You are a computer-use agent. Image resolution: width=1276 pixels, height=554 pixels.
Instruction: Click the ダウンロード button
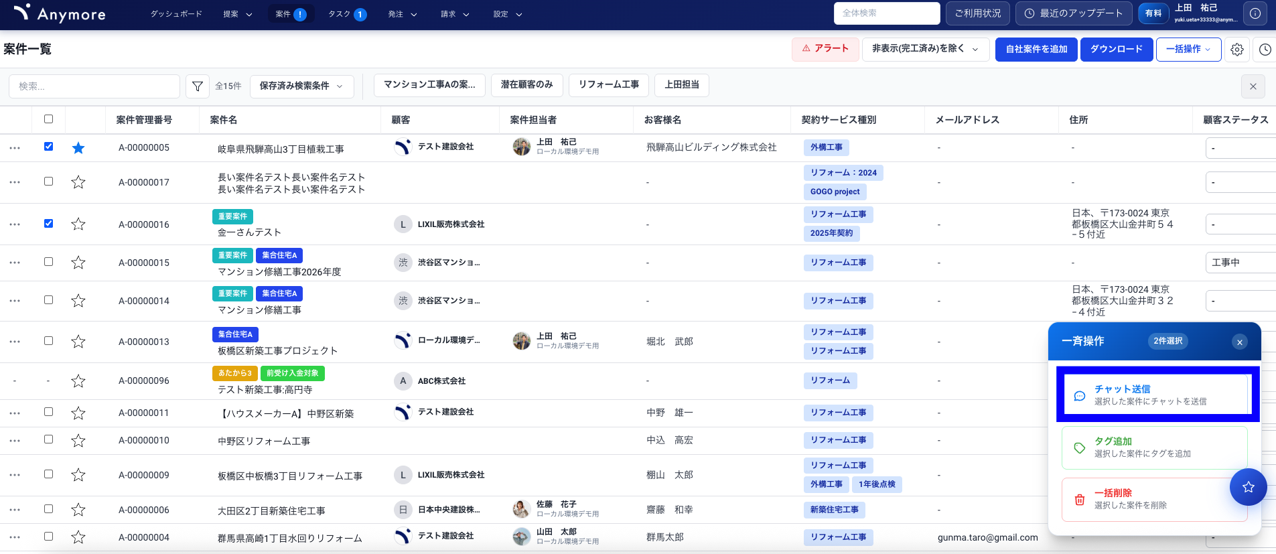point(1117,49)
